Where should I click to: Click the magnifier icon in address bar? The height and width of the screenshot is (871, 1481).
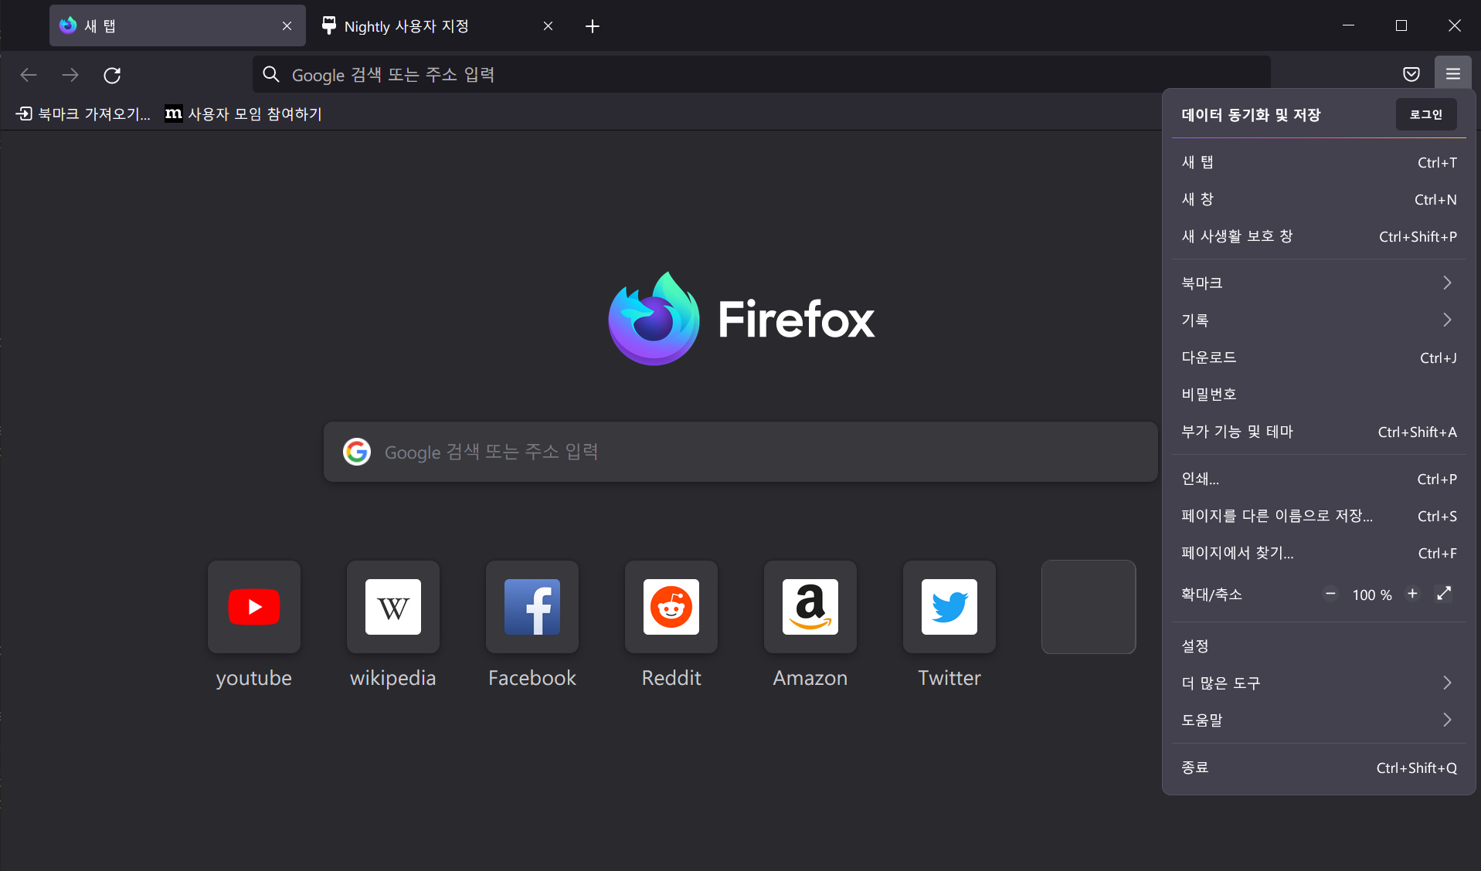pyautogui.click(x=271, y=74)
